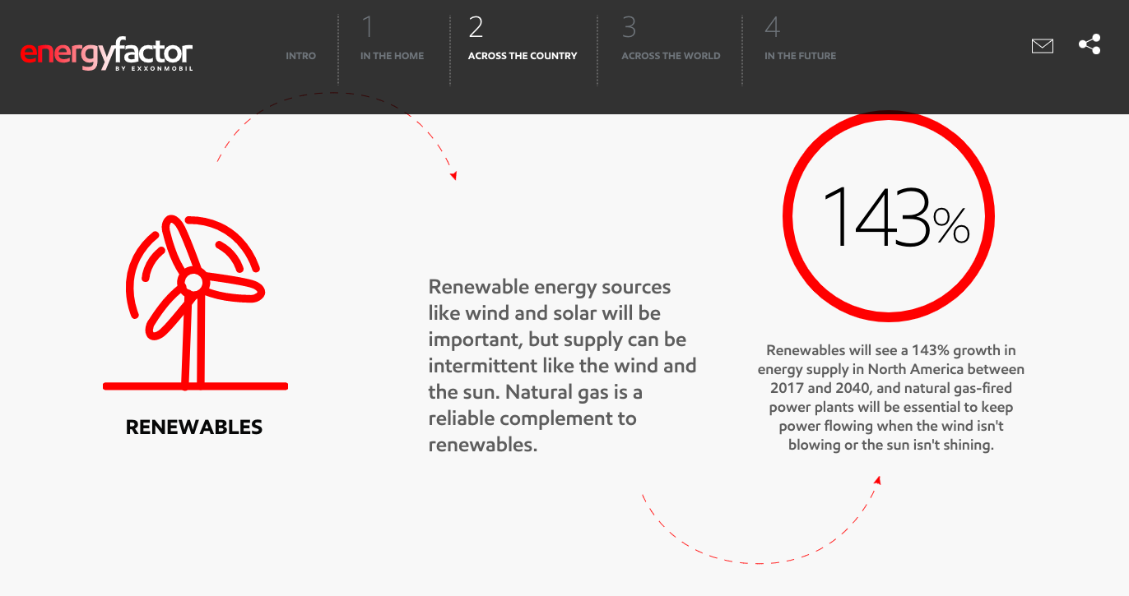This screenshot has width=1129, height=596.
Task: Click the energyfactor by ExxonMobil logo
Action: [x=106, y=56]
